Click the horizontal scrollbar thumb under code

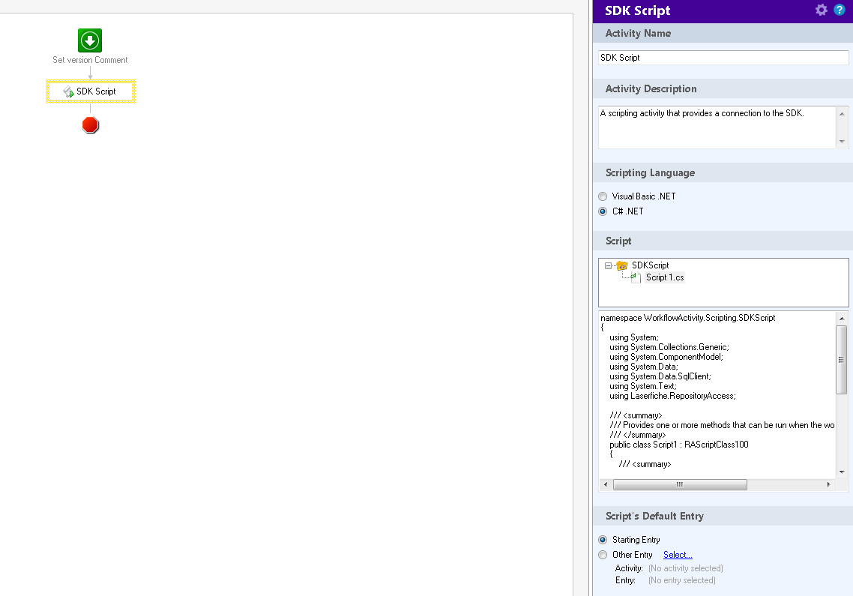679,485
